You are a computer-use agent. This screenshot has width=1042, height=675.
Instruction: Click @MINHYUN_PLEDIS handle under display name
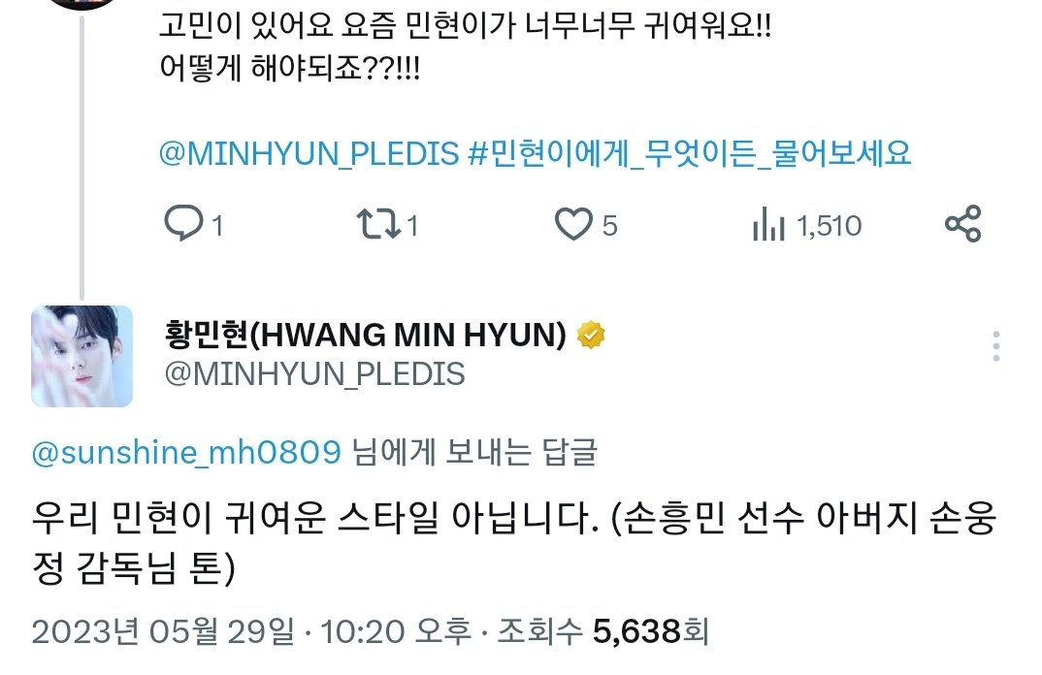tap(314, 374)
